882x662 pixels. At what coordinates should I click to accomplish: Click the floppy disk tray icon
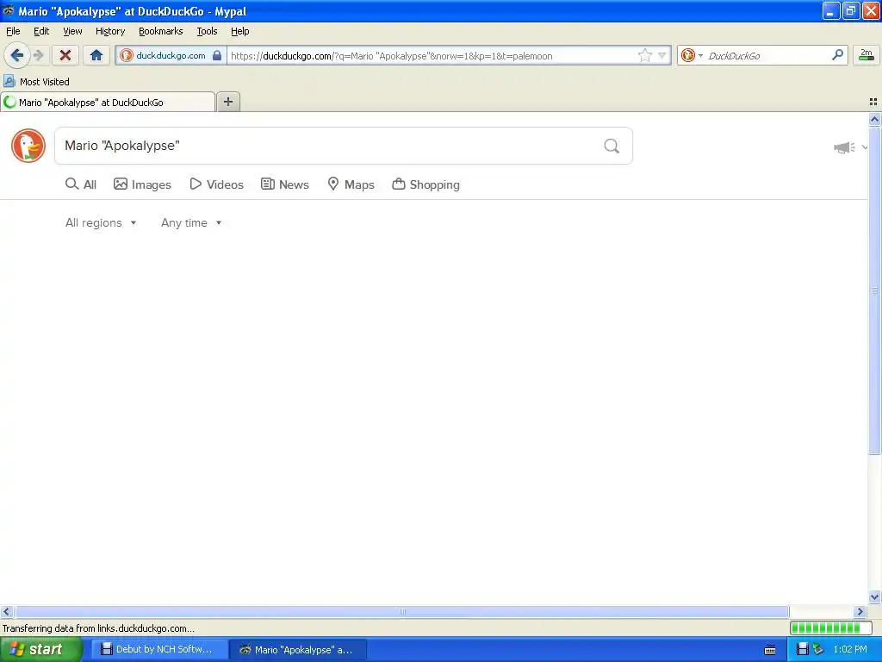tap(803, 649)
